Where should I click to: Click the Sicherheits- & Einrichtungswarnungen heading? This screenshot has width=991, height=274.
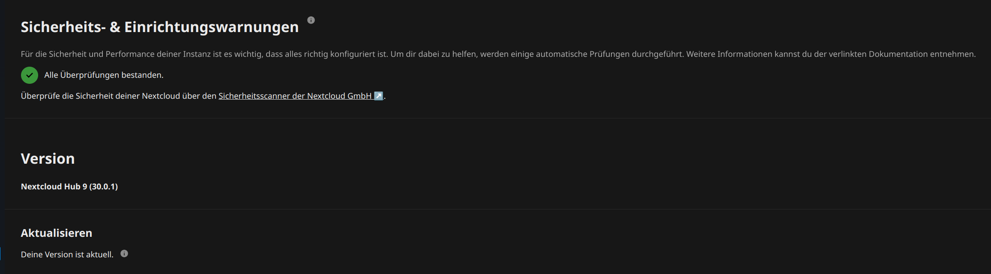[160, 27]
